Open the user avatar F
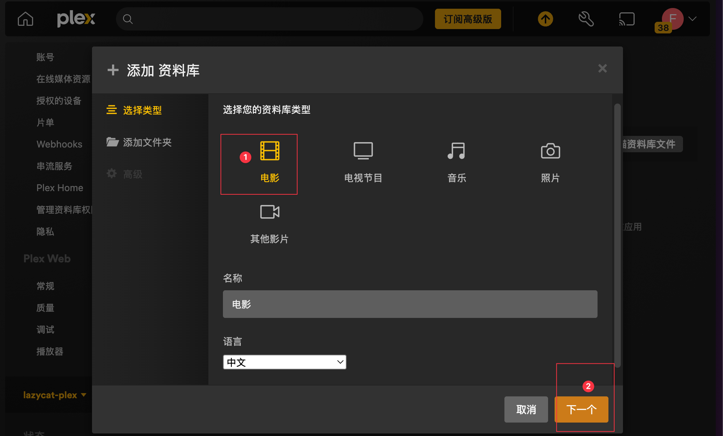723x436 pixels. click(x=672, y=19)
